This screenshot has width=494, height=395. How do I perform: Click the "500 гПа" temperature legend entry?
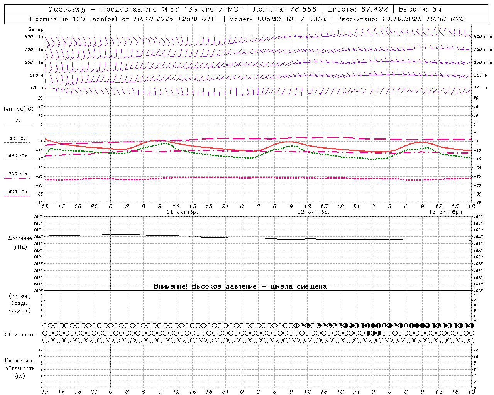pyautogui.click(x=18, y=192)
